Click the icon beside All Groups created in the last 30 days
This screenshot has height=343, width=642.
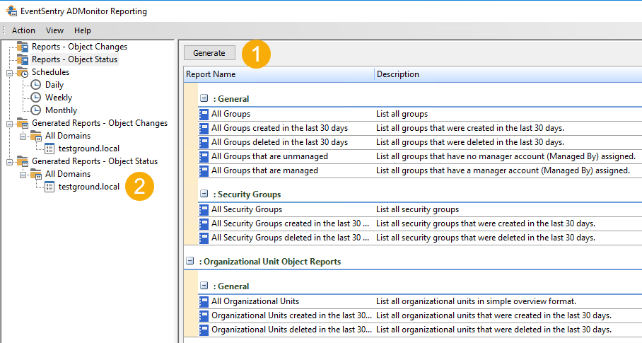coord(204,128)
